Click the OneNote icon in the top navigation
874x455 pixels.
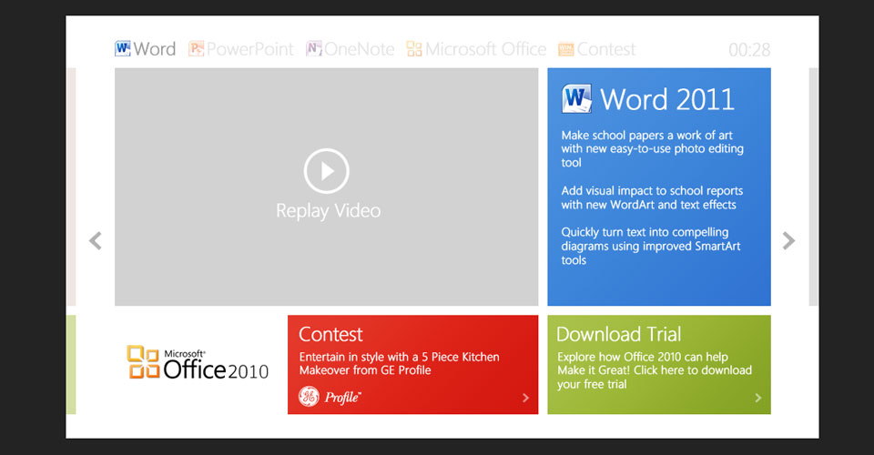click(314, 49)
